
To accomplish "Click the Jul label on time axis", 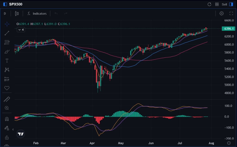I will pyautogui.click(x=180, y=143).
